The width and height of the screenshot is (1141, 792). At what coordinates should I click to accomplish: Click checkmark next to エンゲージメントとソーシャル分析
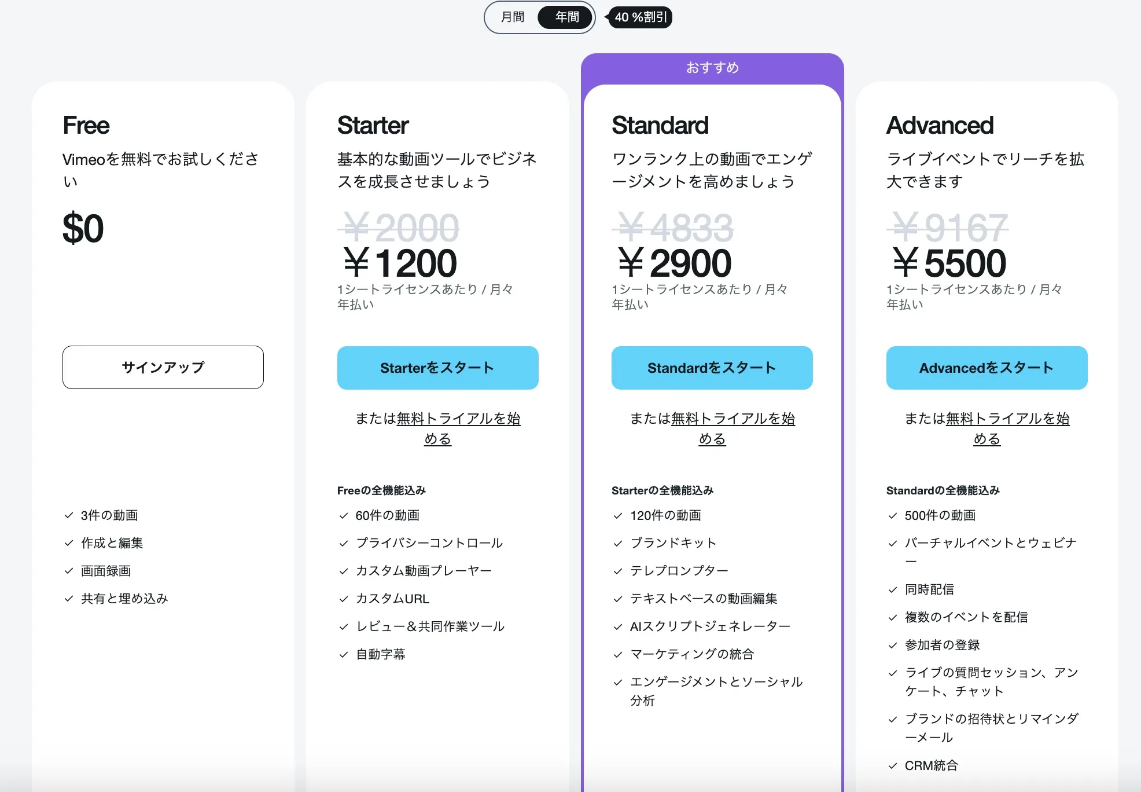click(618, 682)
